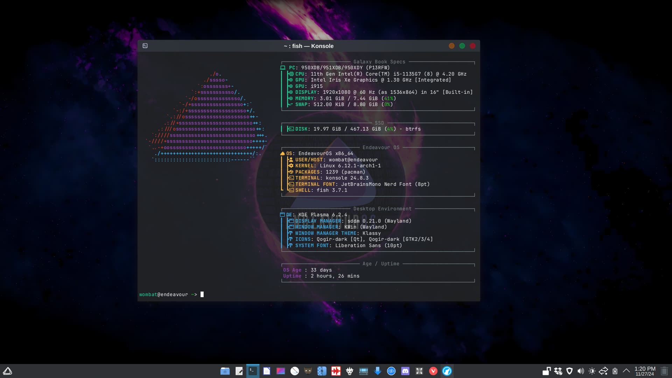This screenshot has height=378, width=672.
Task: Click 'Uptime : 2 hours, 26 mins' line
Action: click(321, 276)
